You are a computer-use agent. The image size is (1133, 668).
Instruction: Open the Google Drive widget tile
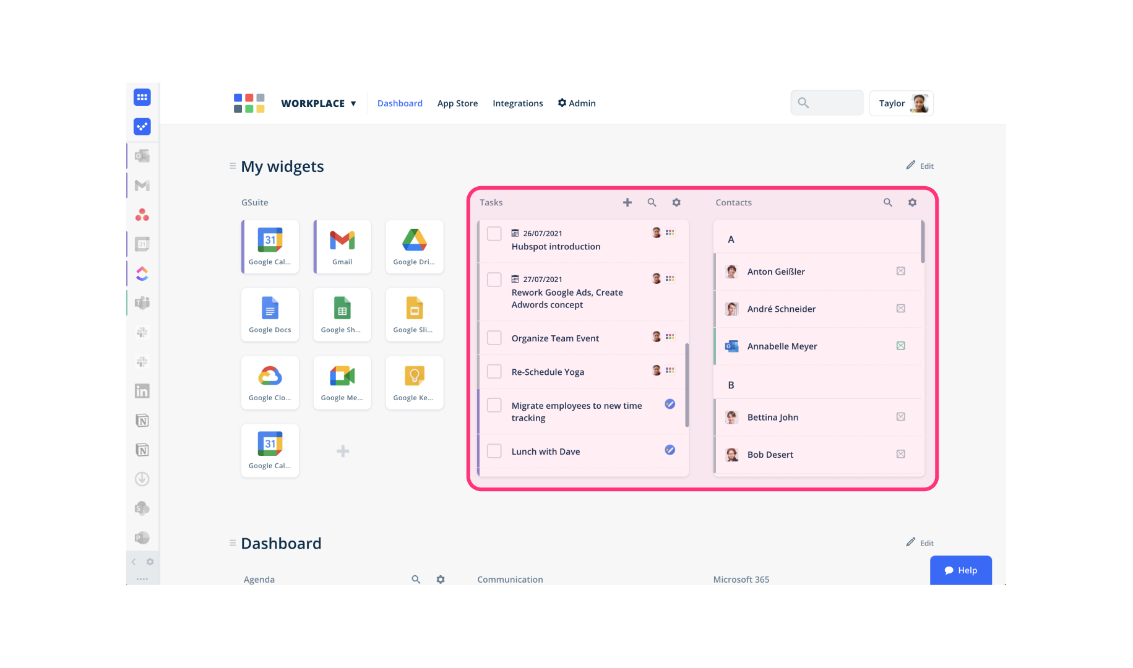click(x=415, y=246)
